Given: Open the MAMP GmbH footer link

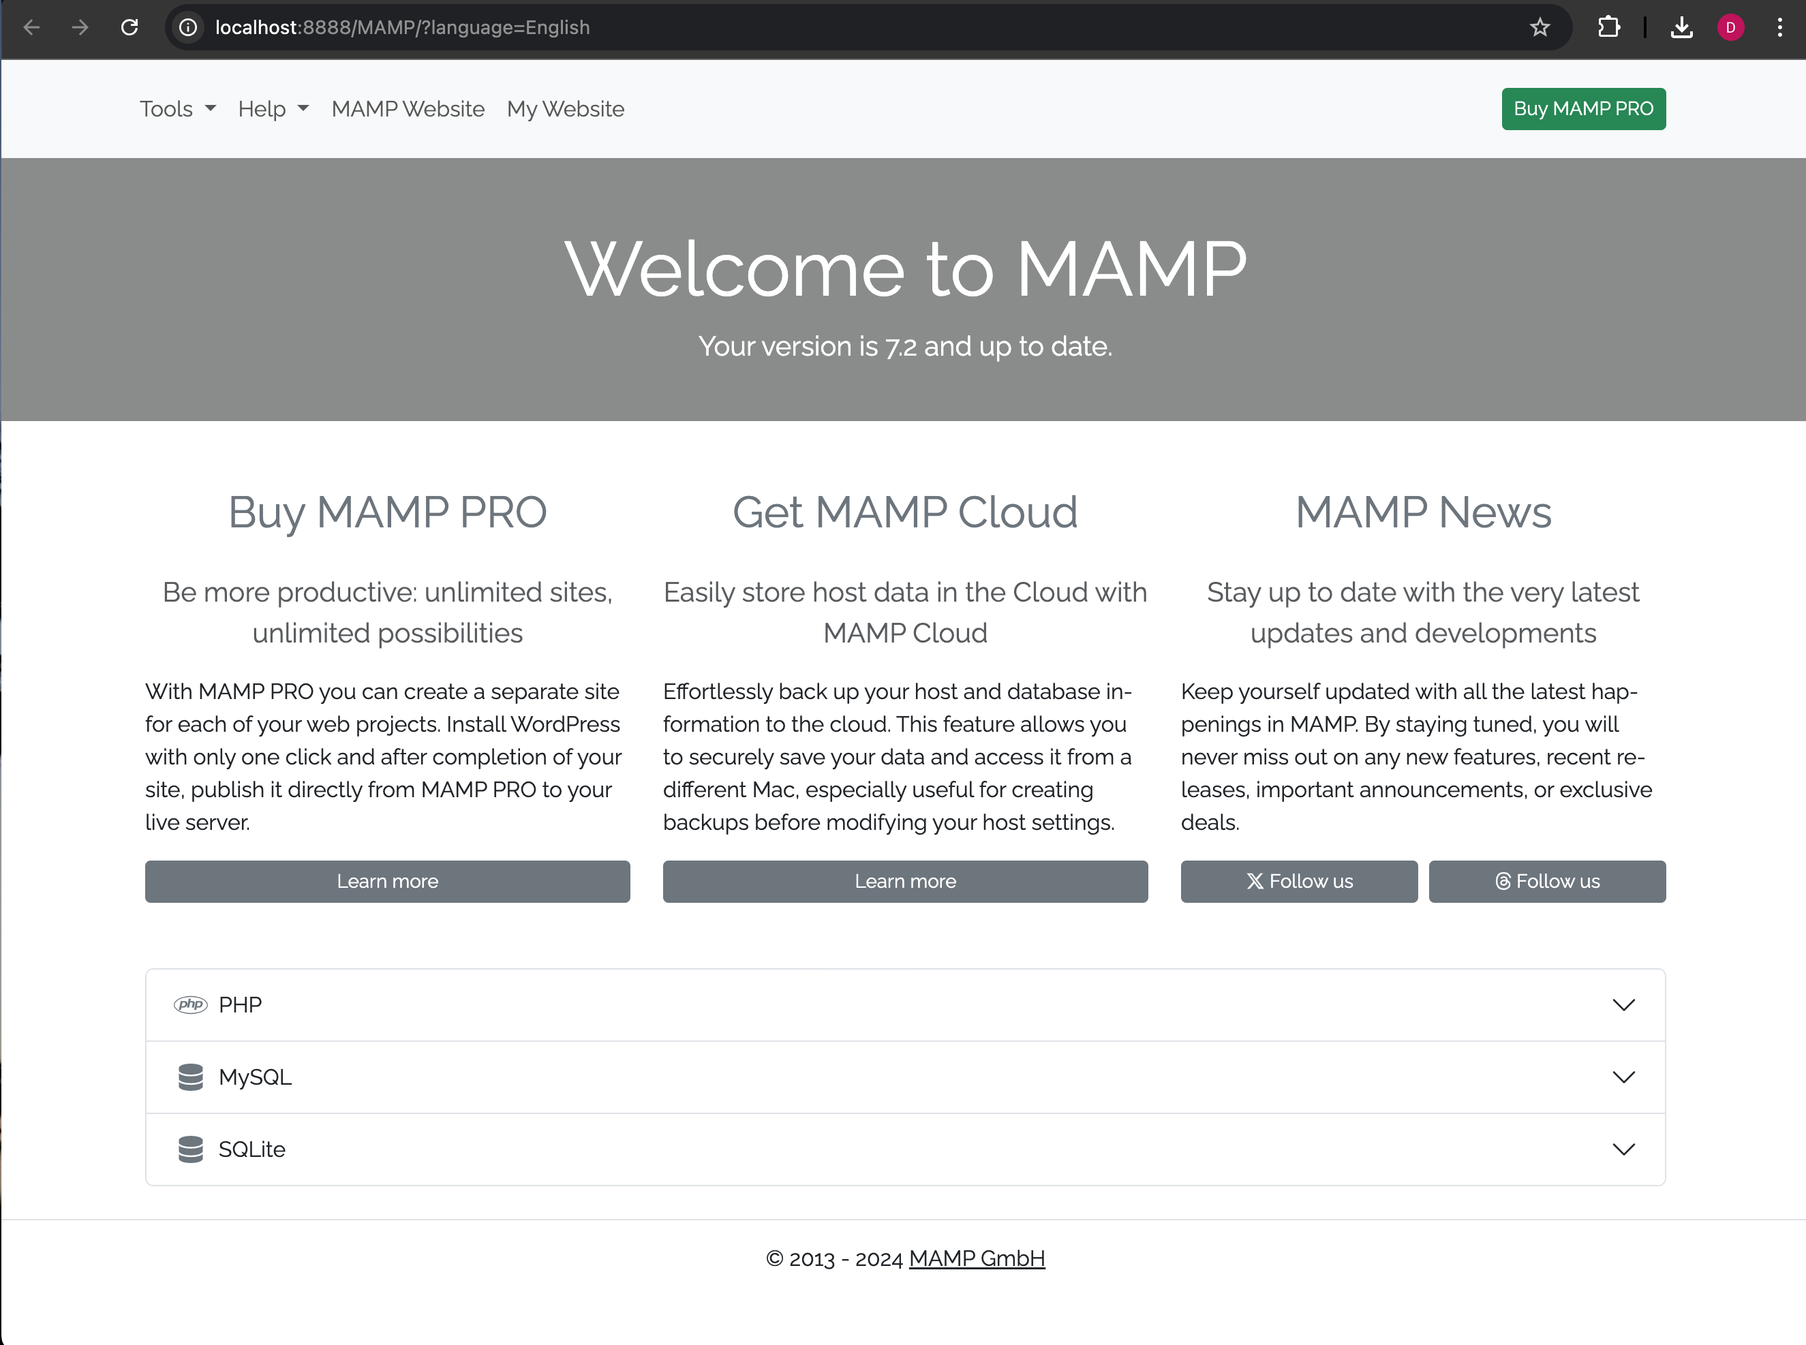Looking at the screenshot, I should 977,1258.
